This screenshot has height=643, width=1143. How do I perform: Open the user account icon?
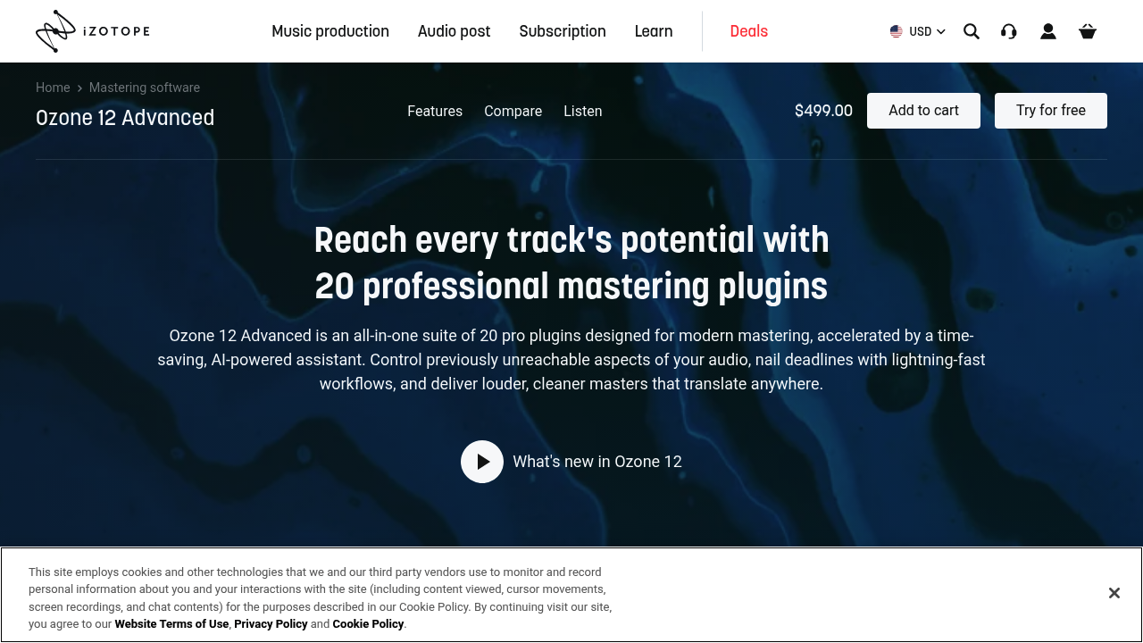(1048, 31)
